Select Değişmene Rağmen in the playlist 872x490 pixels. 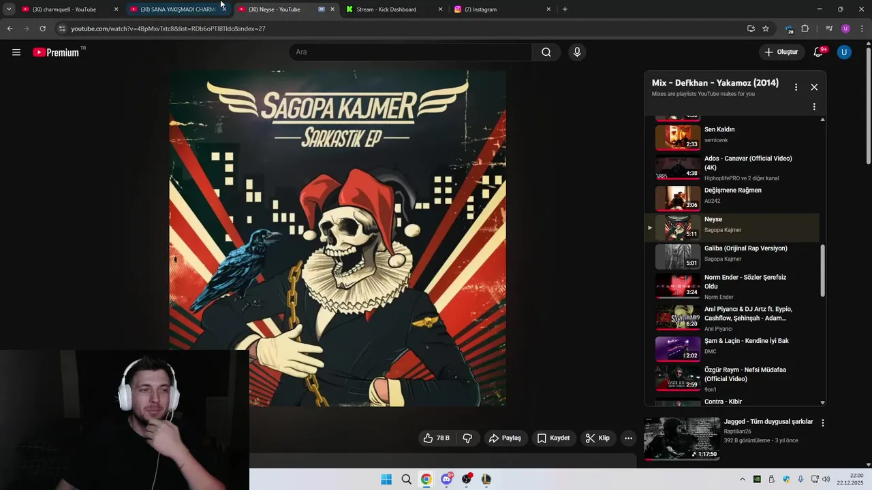[732, 198]
